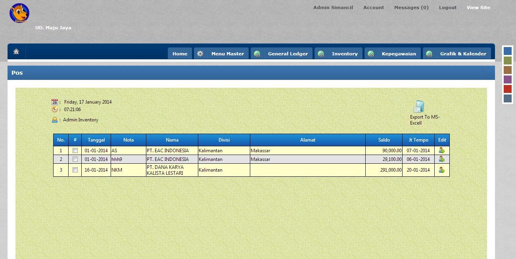The width and height of the screenshot is (516, 259).
Task: Open the General Ledger menu
Action: click(x=288, y=53)
